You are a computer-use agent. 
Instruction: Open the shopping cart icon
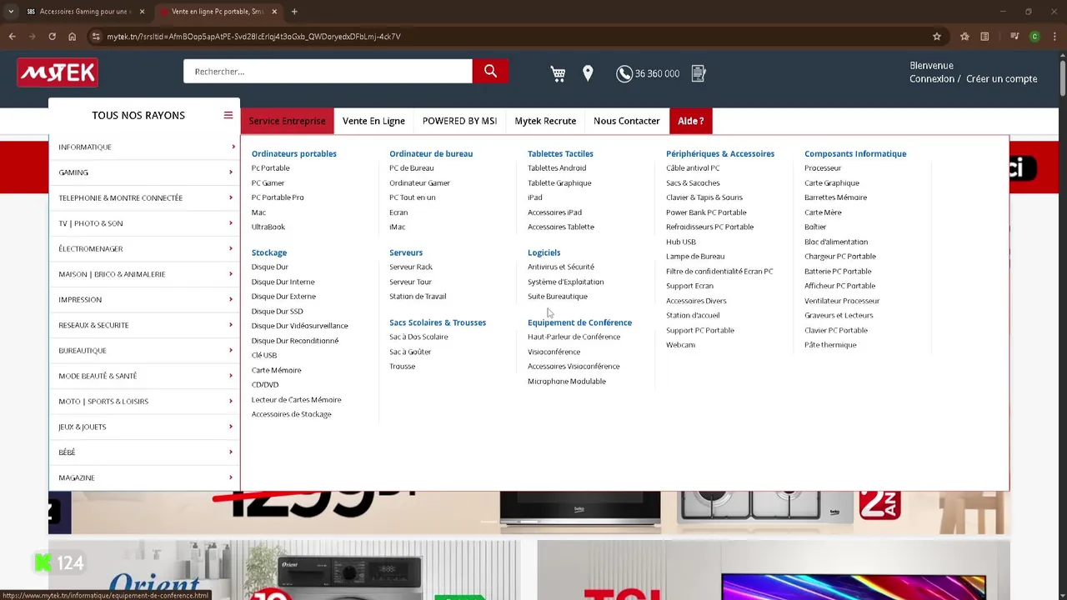558,73
